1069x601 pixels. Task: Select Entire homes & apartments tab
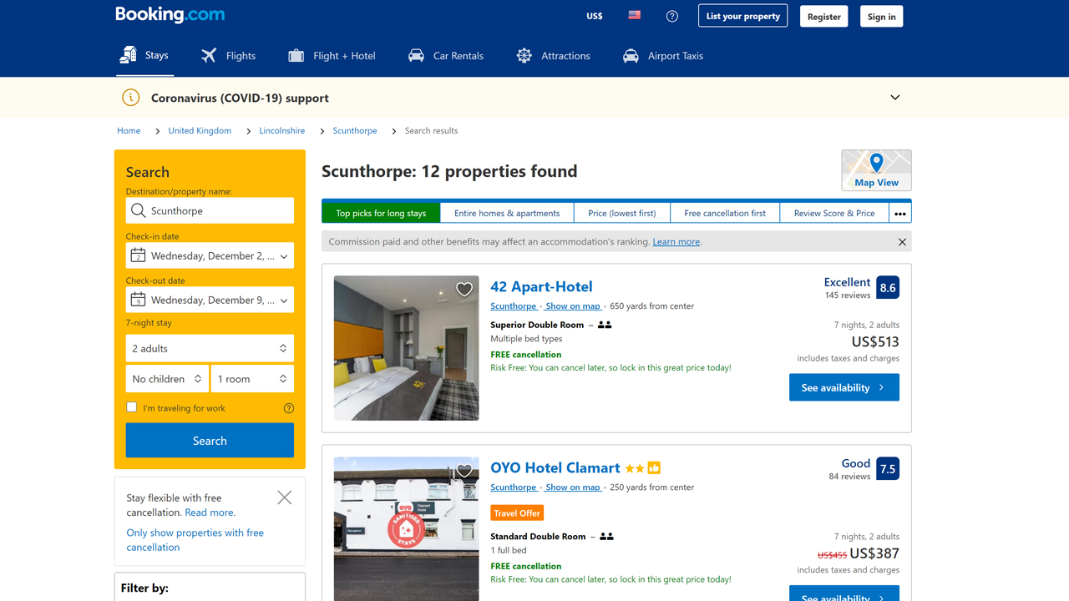(x=507, y=213)
